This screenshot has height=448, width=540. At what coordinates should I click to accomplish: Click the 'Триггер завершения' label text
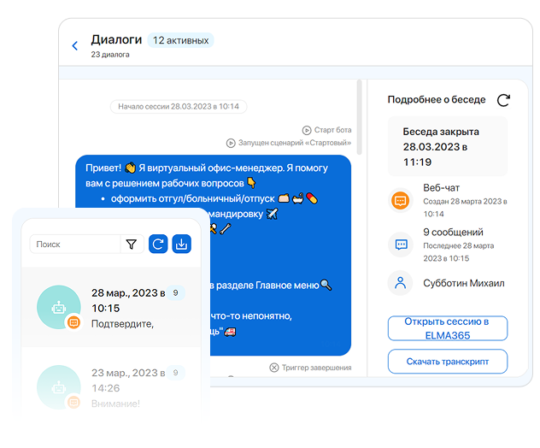[x=316, y=368]
